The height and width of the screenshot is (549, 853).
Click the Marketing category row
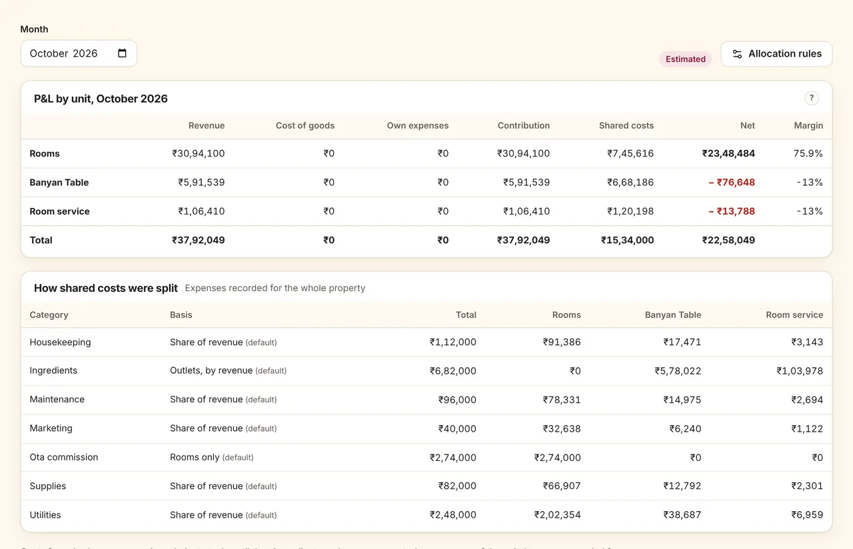(x=426, y=428)
